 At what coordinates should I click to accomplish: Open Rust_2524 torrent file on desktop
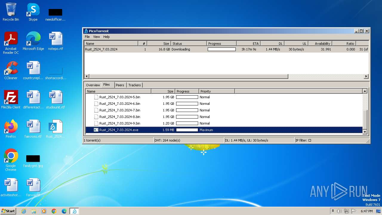pyautogui.click(x=56, y=129)
